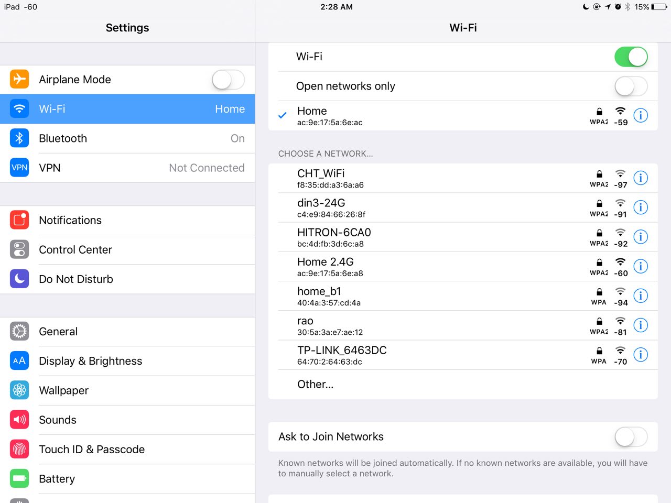Open info for din3-24G network
Viewport: 671px width, 503px height.
641,207
